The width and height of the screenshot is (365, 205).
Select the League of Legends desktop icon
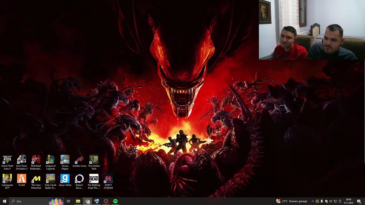(x=50, y=163)
